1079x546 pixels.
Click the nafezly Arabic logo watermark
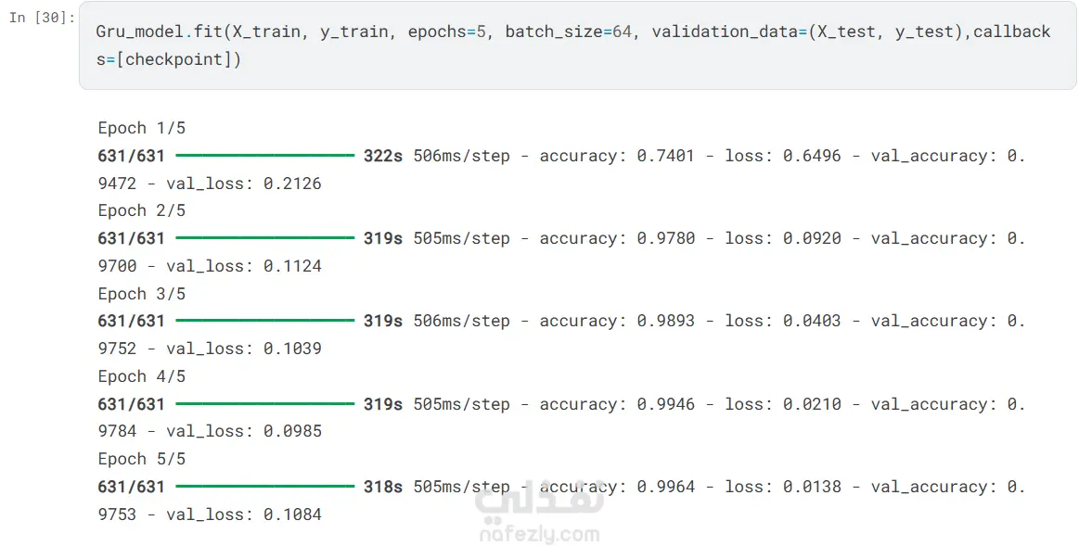point(538,501)
